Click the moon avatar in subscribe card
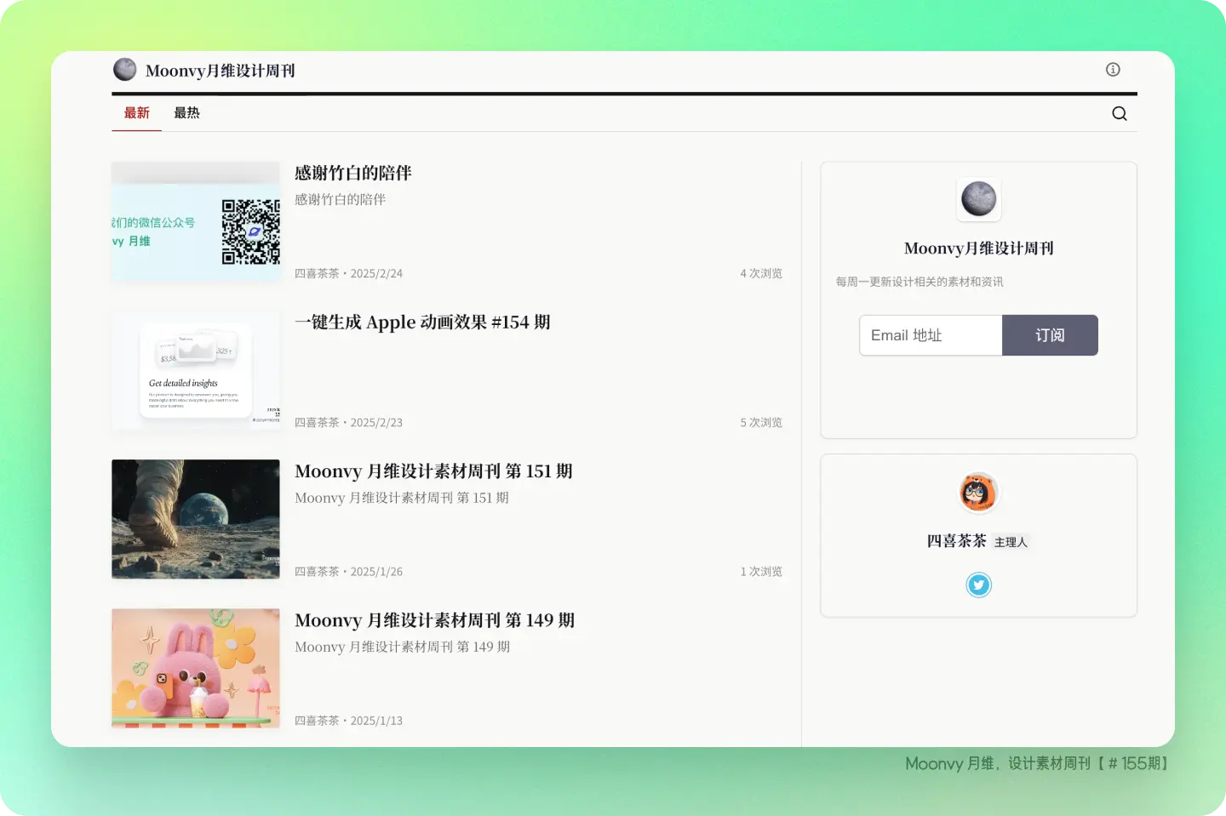1226x816 pixels. point(978,199)
